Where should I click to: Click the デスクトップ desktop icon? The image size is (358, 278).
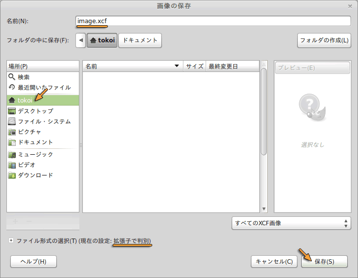point(12,111)
